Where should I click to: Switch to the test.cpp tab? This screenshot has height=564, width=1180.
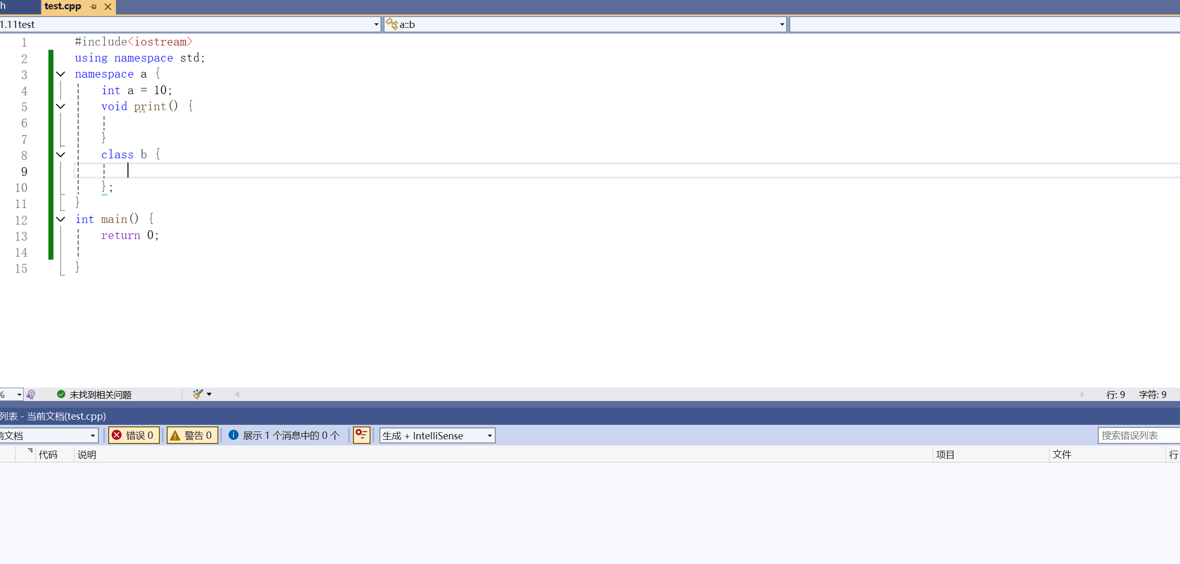point(63,6)
